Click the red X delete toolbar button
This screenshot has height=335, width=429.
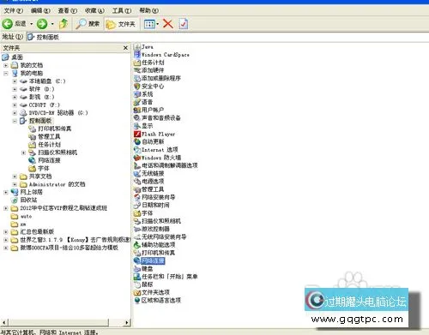pyautogui.click(x=168, y=24)
